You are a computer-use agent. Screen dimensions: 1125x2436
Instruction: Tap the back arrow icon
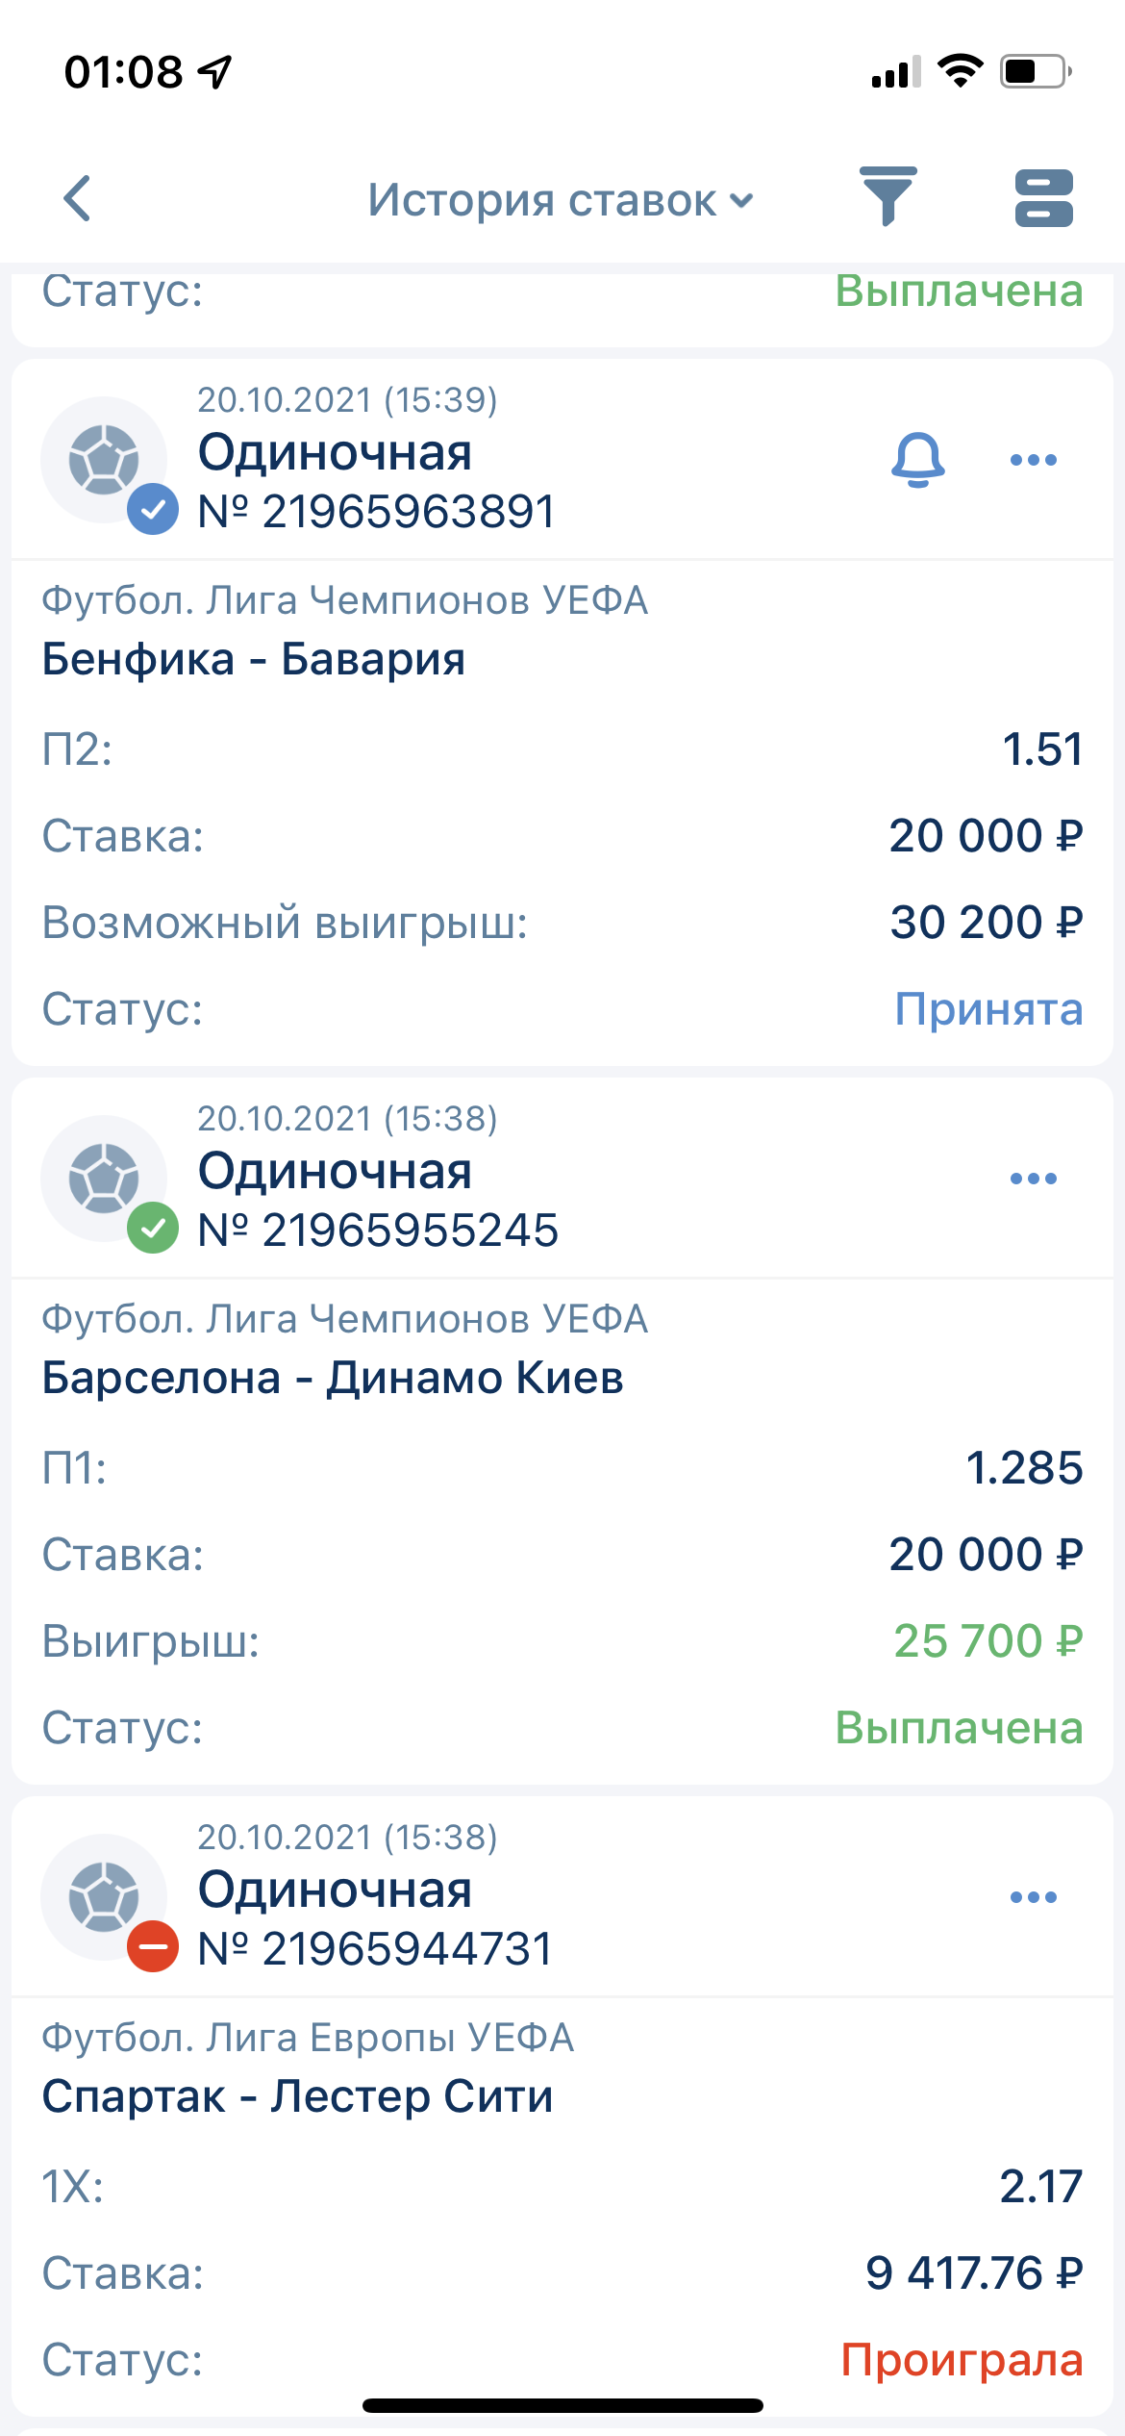click(x=78, y=199)
